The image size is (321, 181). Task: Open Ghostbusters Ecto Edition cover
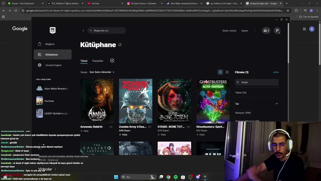click(x=213, y=101)
